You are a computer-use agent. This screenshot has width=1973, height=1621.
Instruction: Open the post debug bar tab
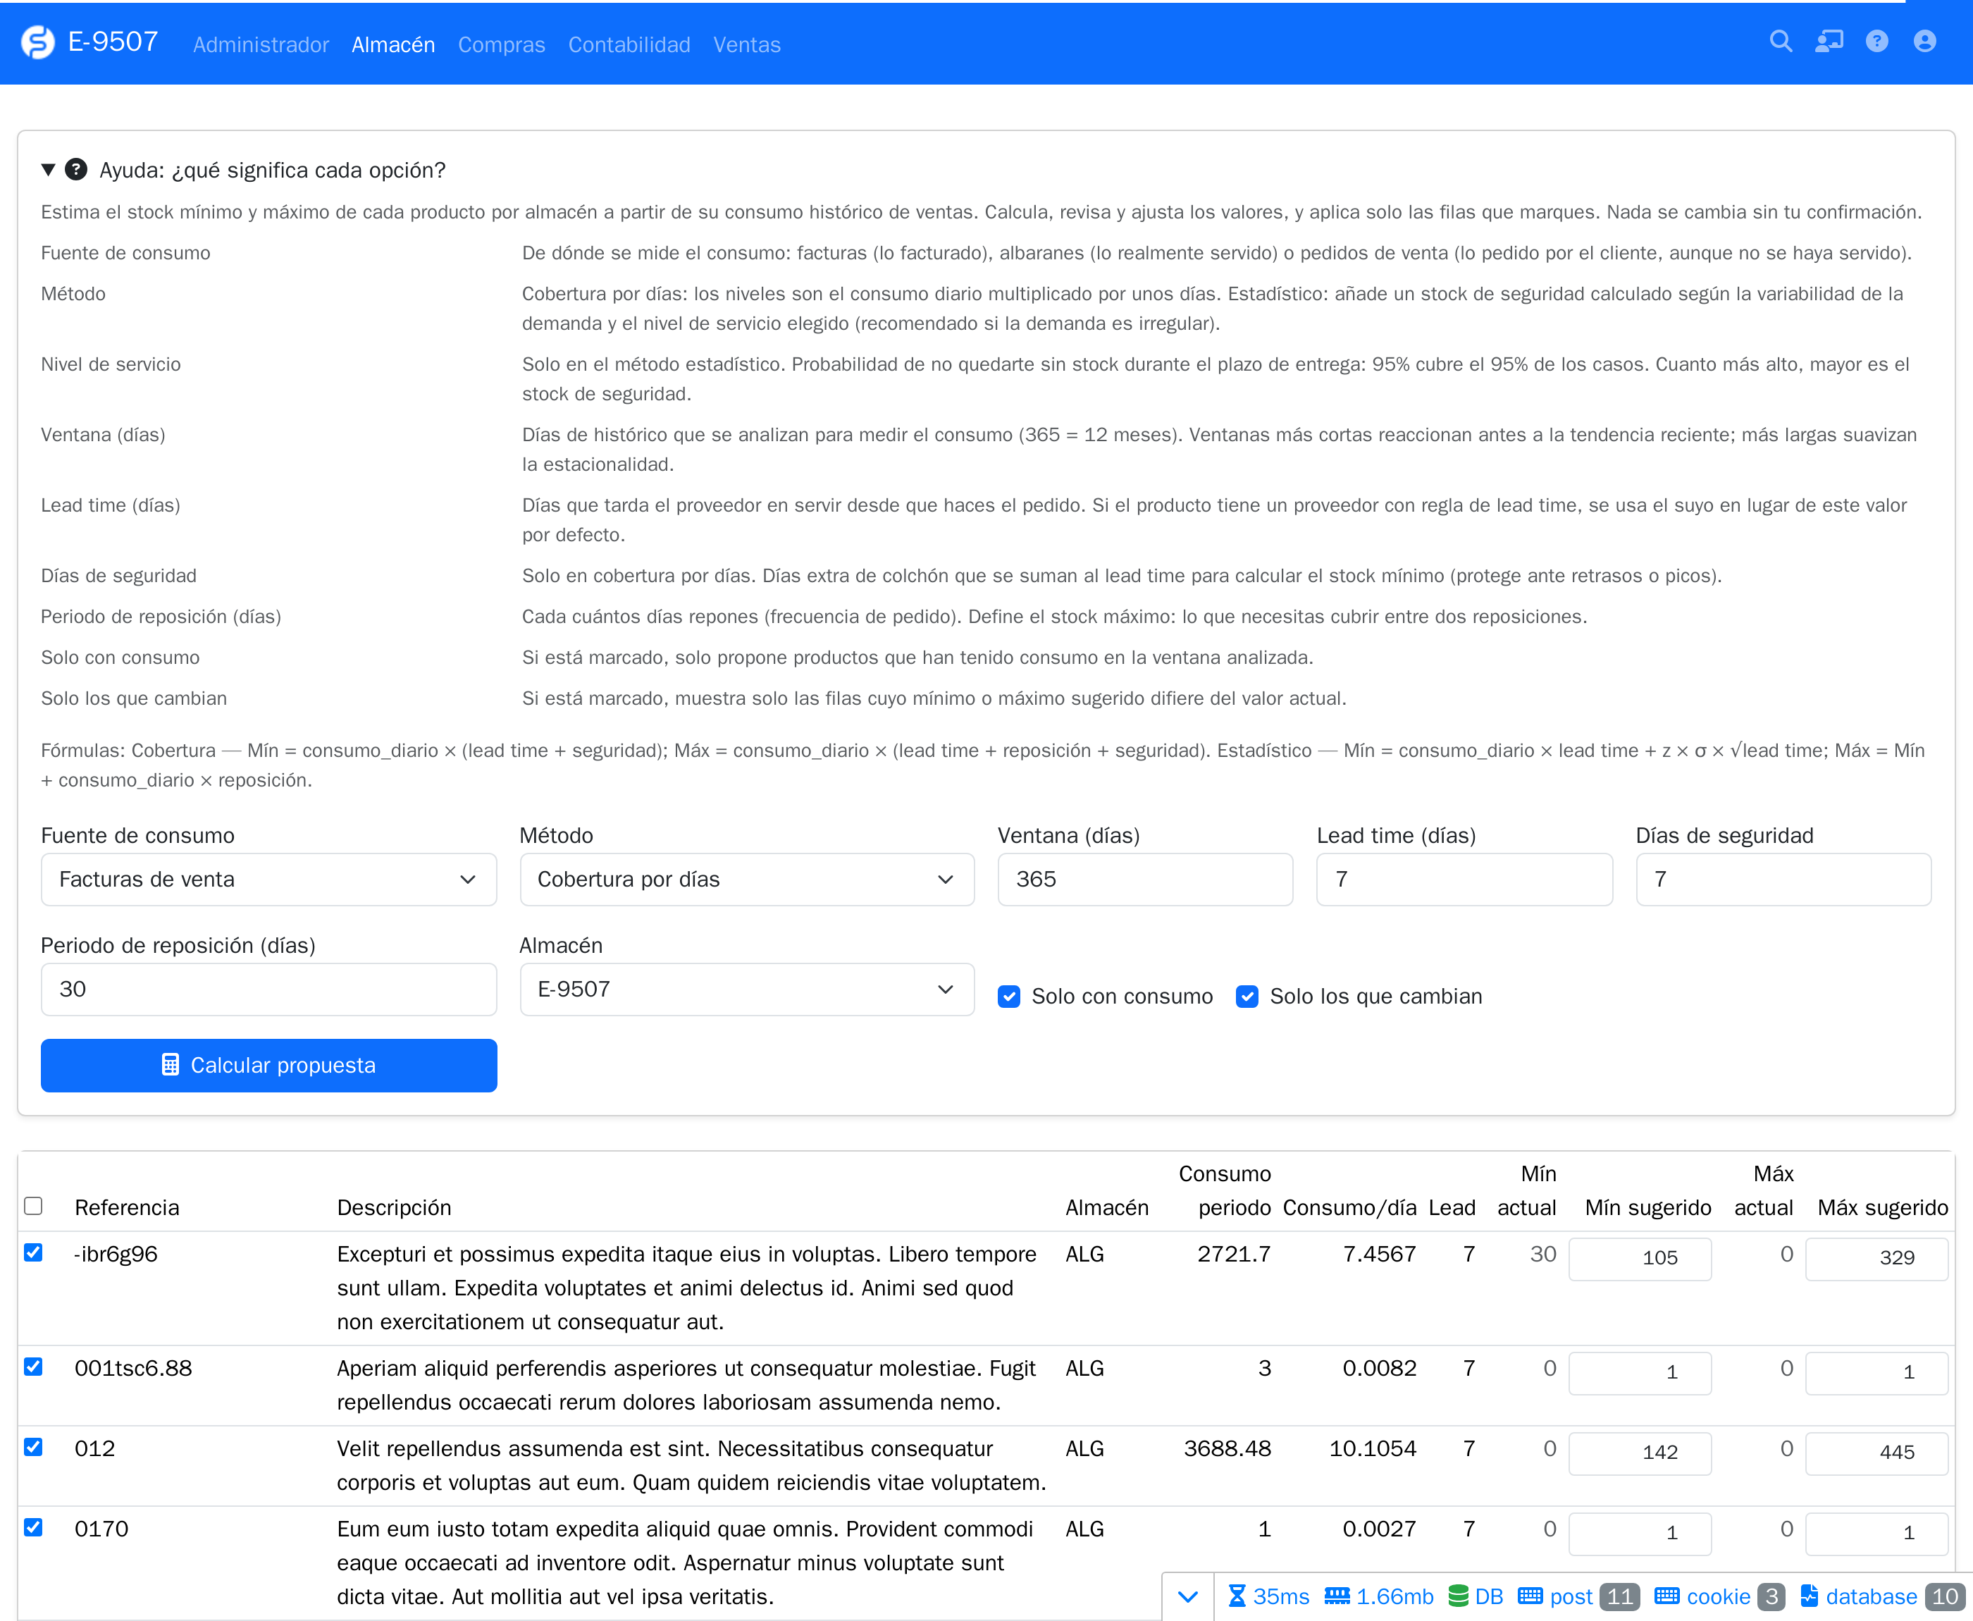tap(1578, 1597)
